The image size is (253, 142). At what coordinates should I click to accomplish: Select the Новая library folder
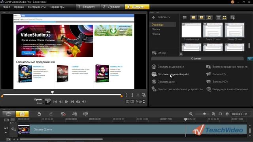click(x=156, y=34)
